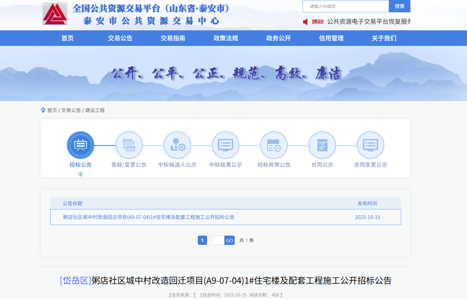Click the 招标公告 monitor icon

click(x=80, y=145)
